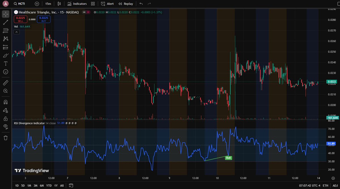Open the forecasting and measurement tools
This screenshot has width=340, height=189.
6,47
